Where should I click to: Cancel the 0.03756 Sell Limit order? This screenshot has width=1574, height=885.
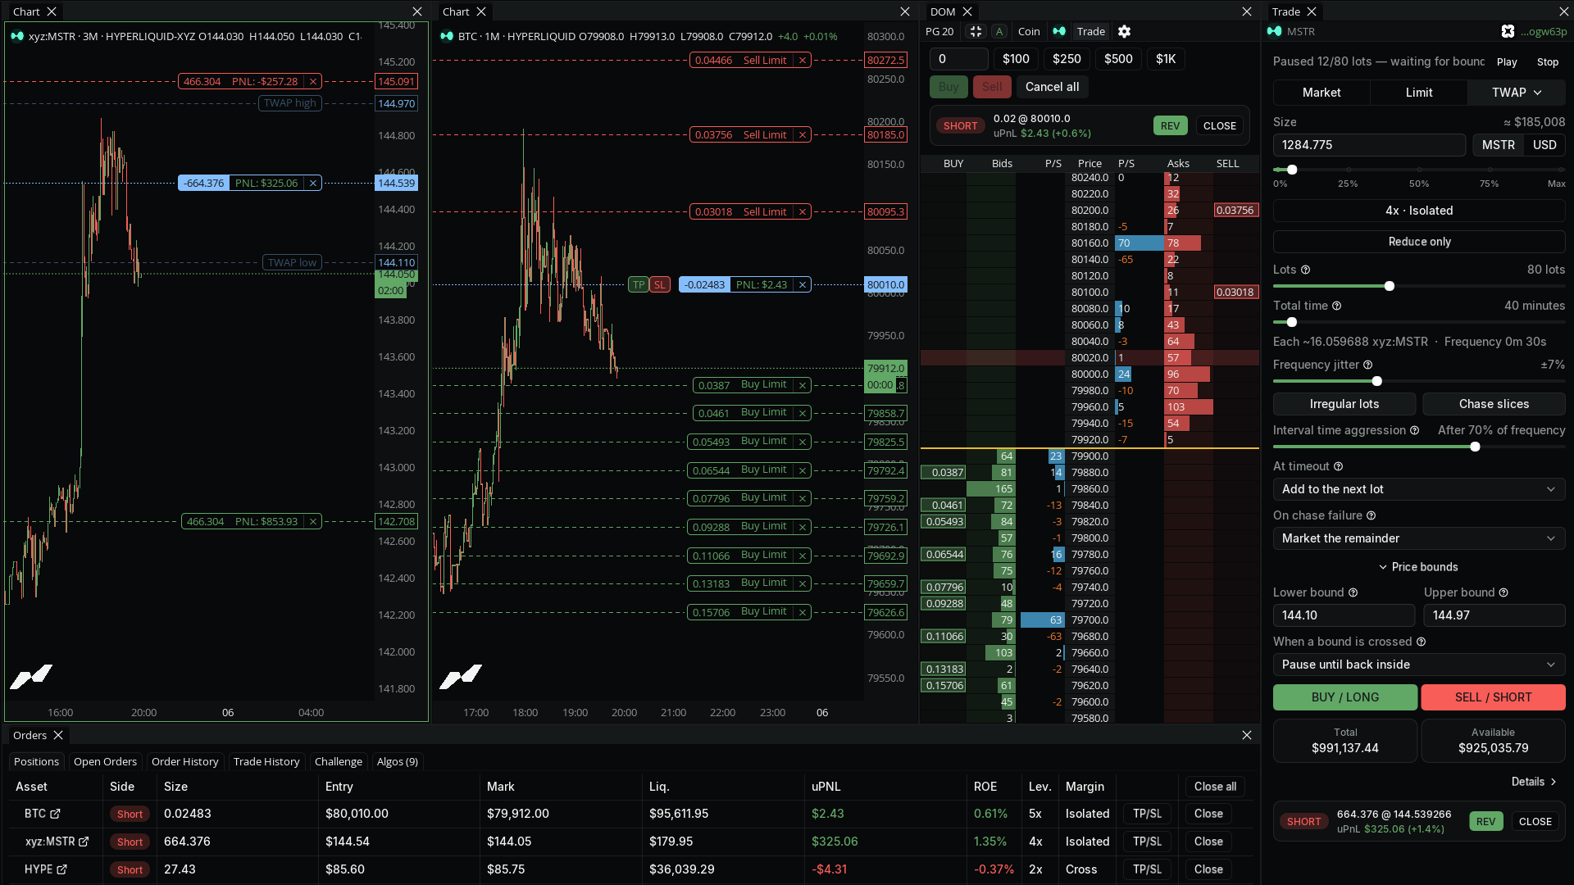803,135
